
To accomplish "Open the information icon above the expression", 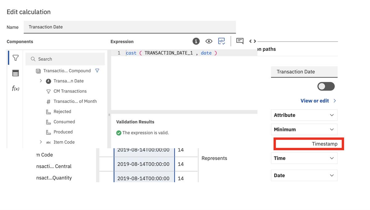I will [196, 41].
